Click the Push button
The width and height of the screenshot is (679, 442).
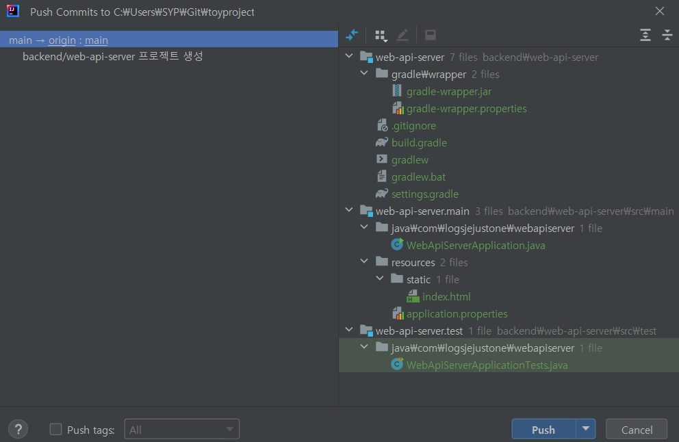pyautogui.click(x=544, y=429)
